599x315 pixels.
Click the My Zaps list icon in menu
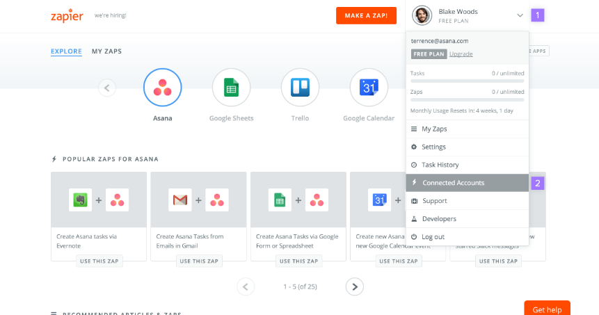click(414, 129)
